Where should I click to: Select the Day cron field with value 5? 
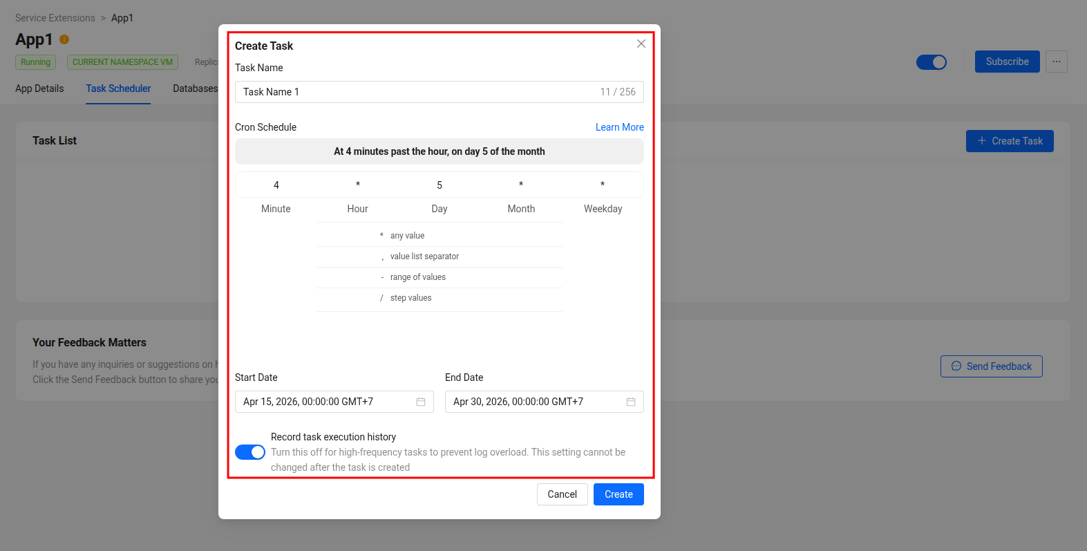pyautogui.click(x=439, y=185)
